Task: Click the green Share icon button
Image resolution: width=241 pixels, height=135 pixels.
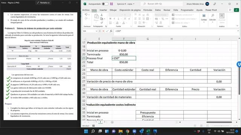Action: (x=236, y=10)
